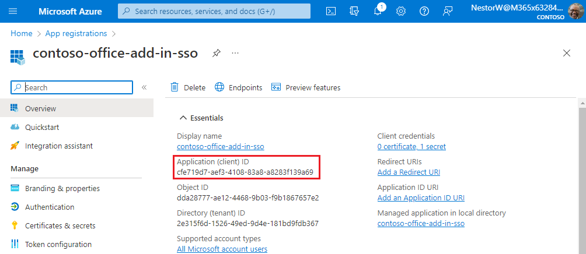Go to App registrations breadcrumb
The image size is (586, 254).
pos(76,34)
